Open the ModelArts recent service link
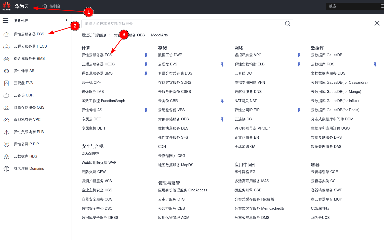 159,35
